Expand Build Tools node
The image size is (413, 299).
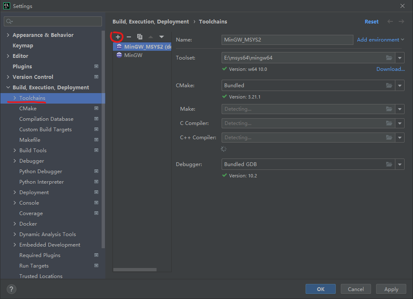[15, 150]
